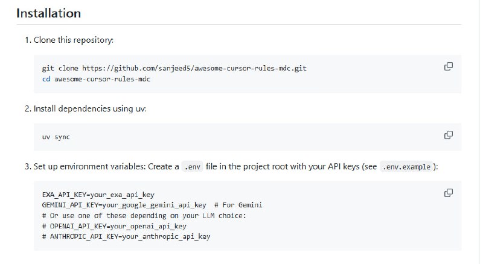The image size is (483, 264).
Task: Click the '# For Gemini' comment
Action: (238, 206)
